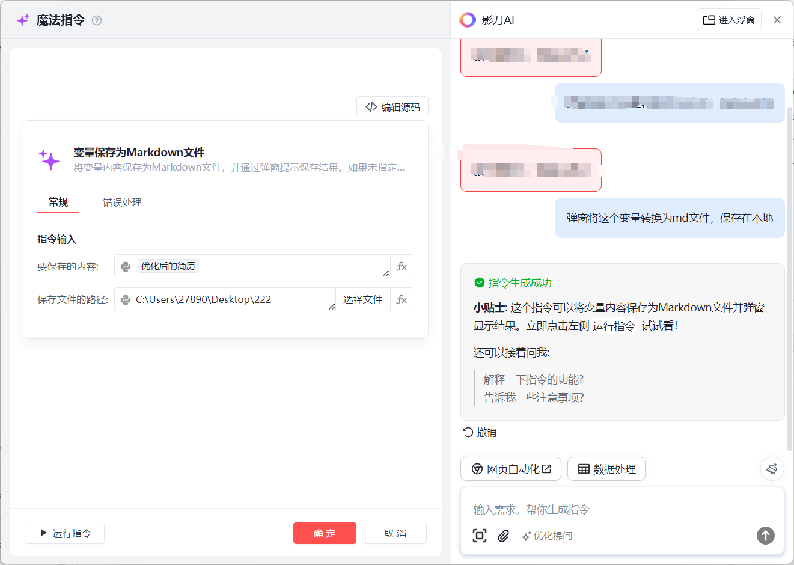
Task: Click the fx button for 要保存的内容
Action: tap(402, 266)
